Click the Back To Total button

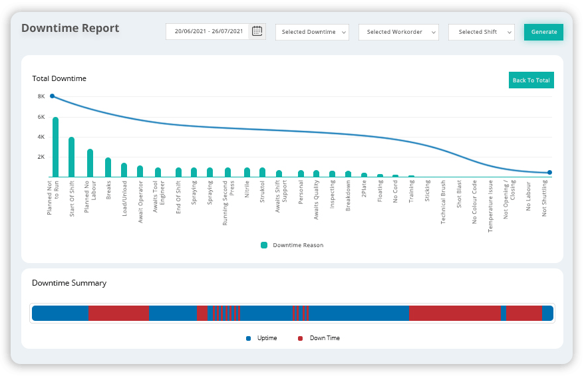(531, 80)
